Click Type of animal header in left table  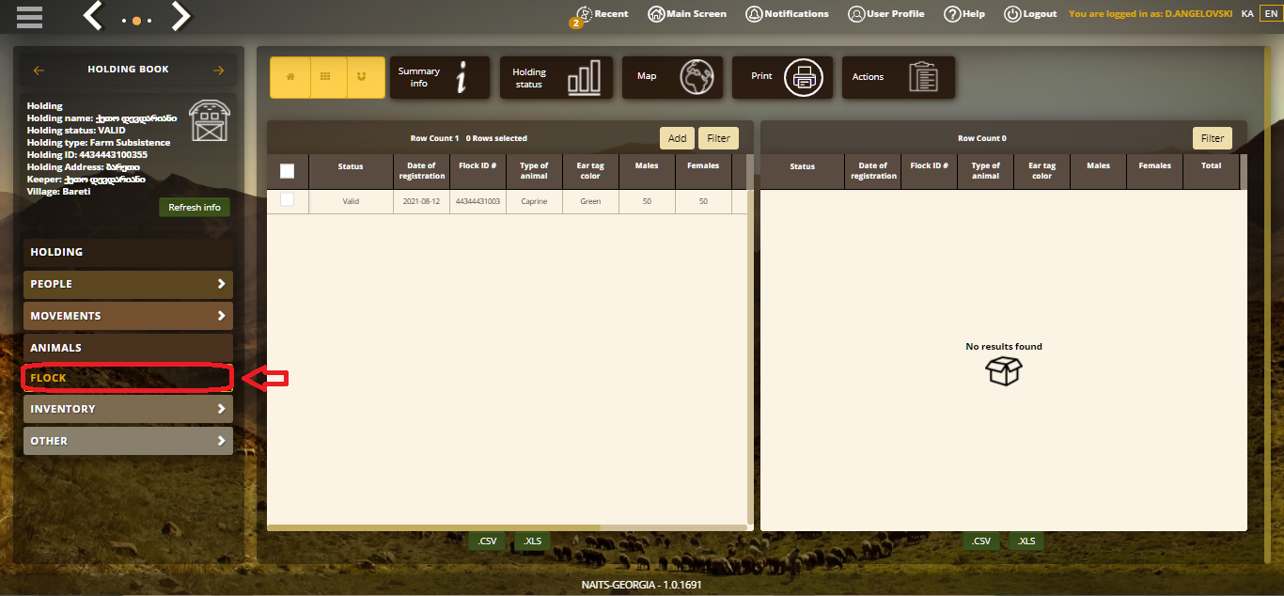coord(534,171)
